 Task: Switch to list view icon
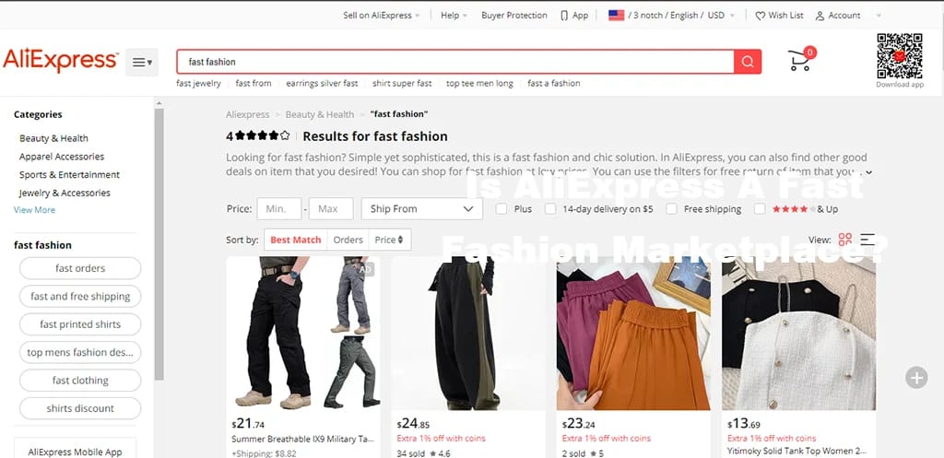click(x=867, y=240)
